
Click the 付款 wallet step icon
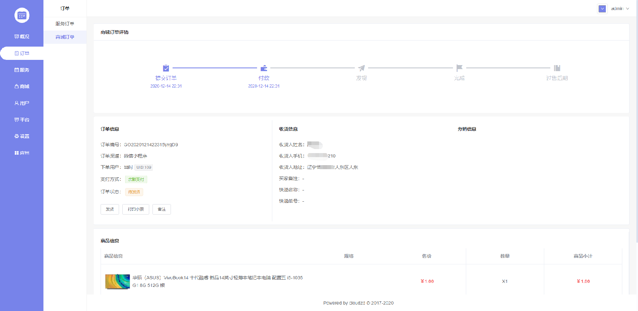(264, 68)
